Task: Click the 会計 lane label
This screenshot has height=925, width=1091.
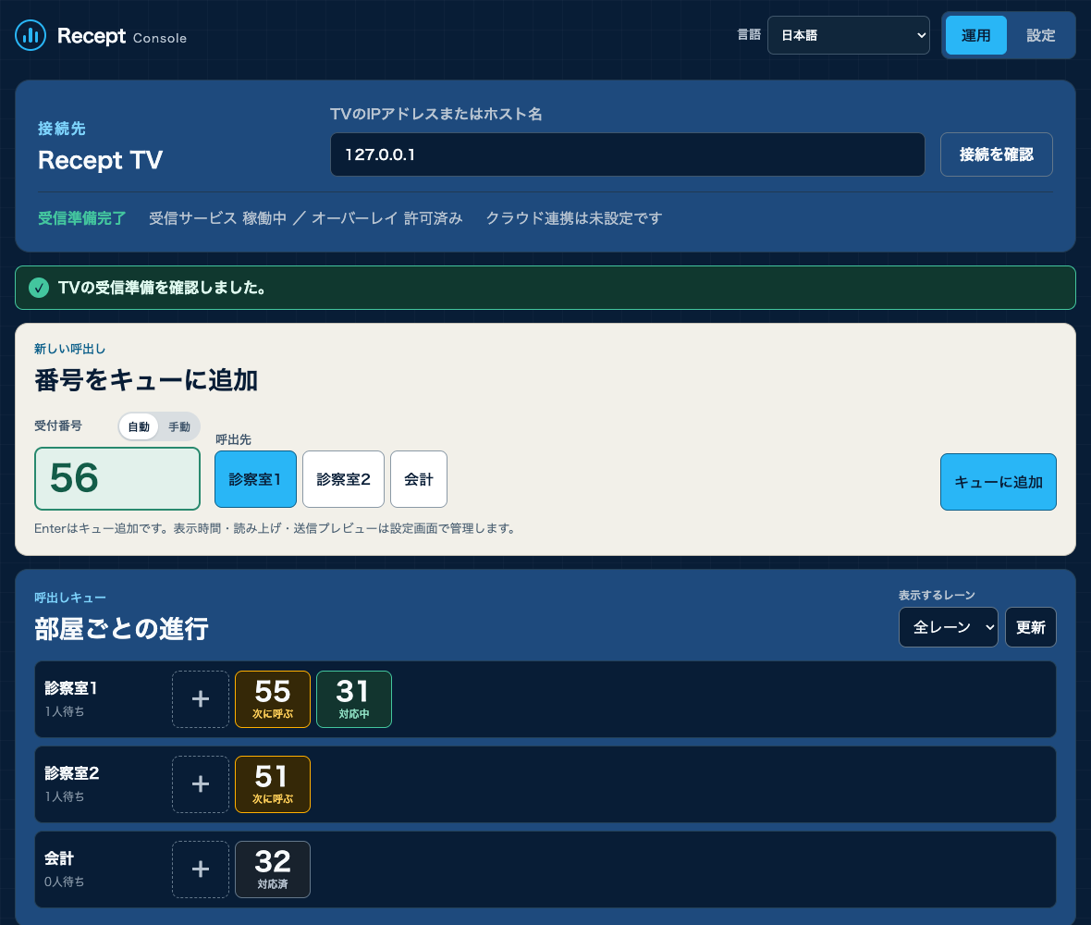Action: [59, 858]
